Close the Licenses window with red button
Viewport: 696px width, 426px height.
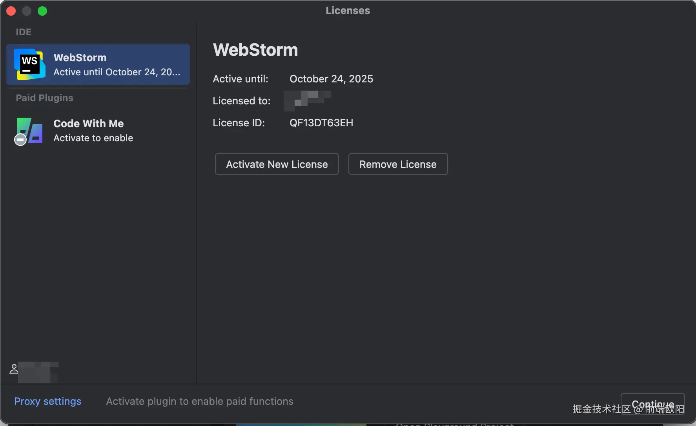11,11
